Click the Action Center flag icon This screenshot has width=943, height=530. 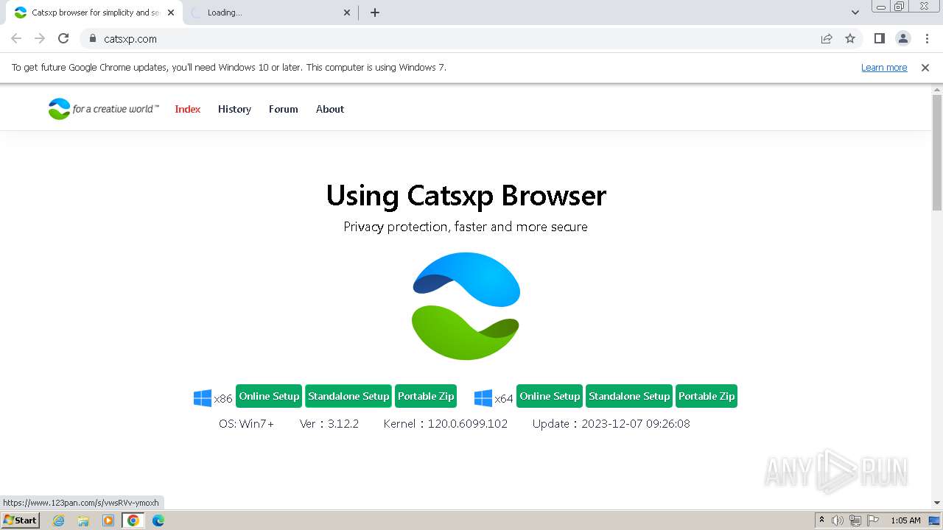click(873, 520)
